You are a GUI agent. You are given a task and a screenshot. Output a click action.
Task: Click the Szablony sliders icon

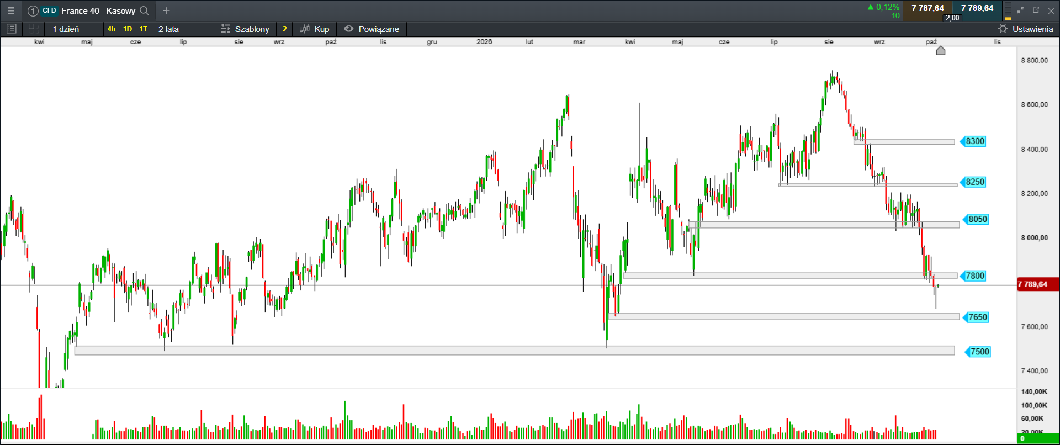pos(225,29)
